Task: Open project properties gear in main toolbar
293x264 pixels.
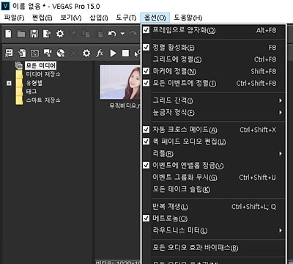Action: point(60,34)
